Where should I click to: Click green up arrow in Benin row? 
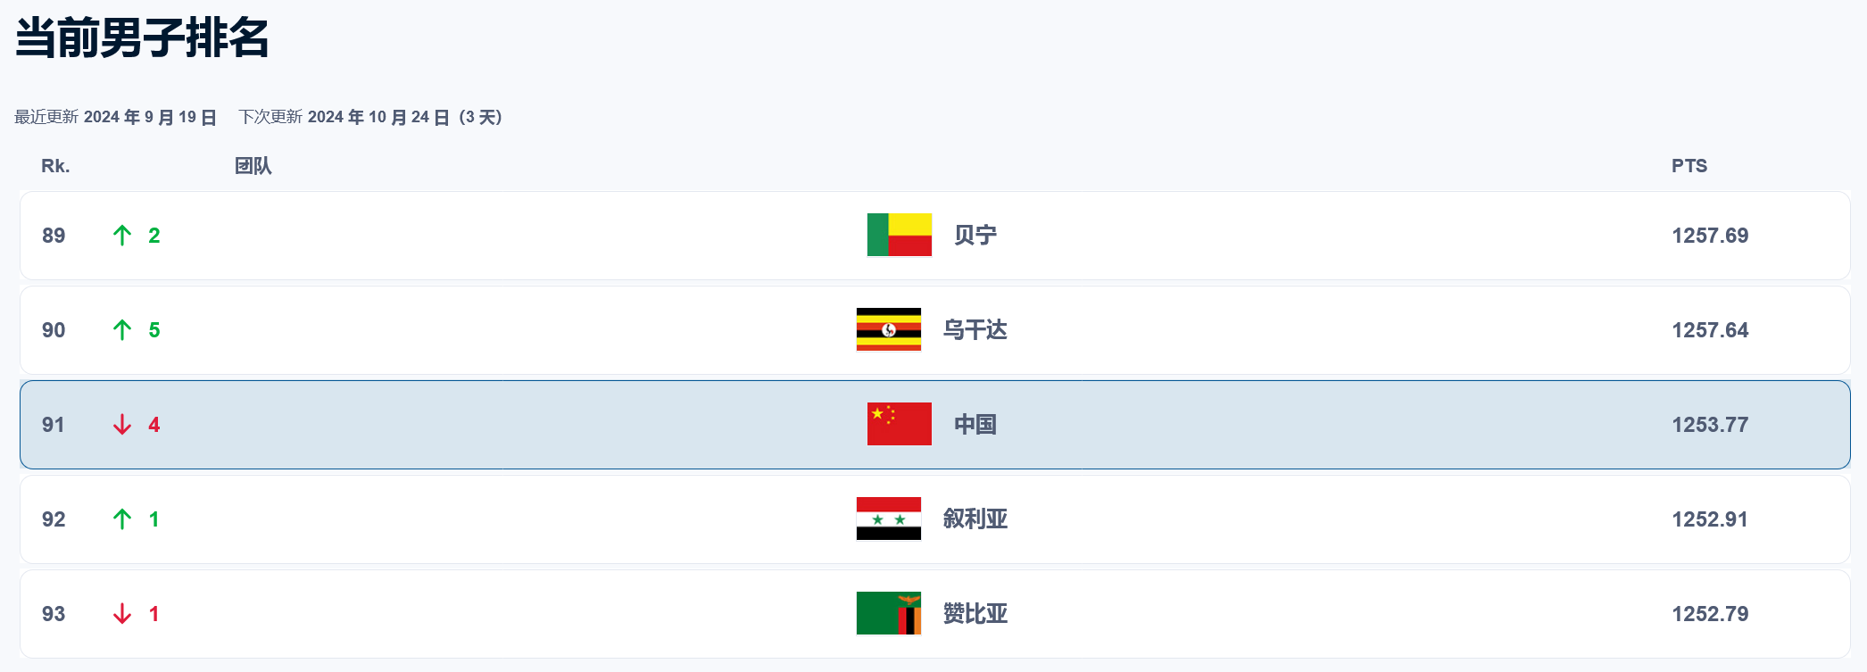[x=122, y=235]
